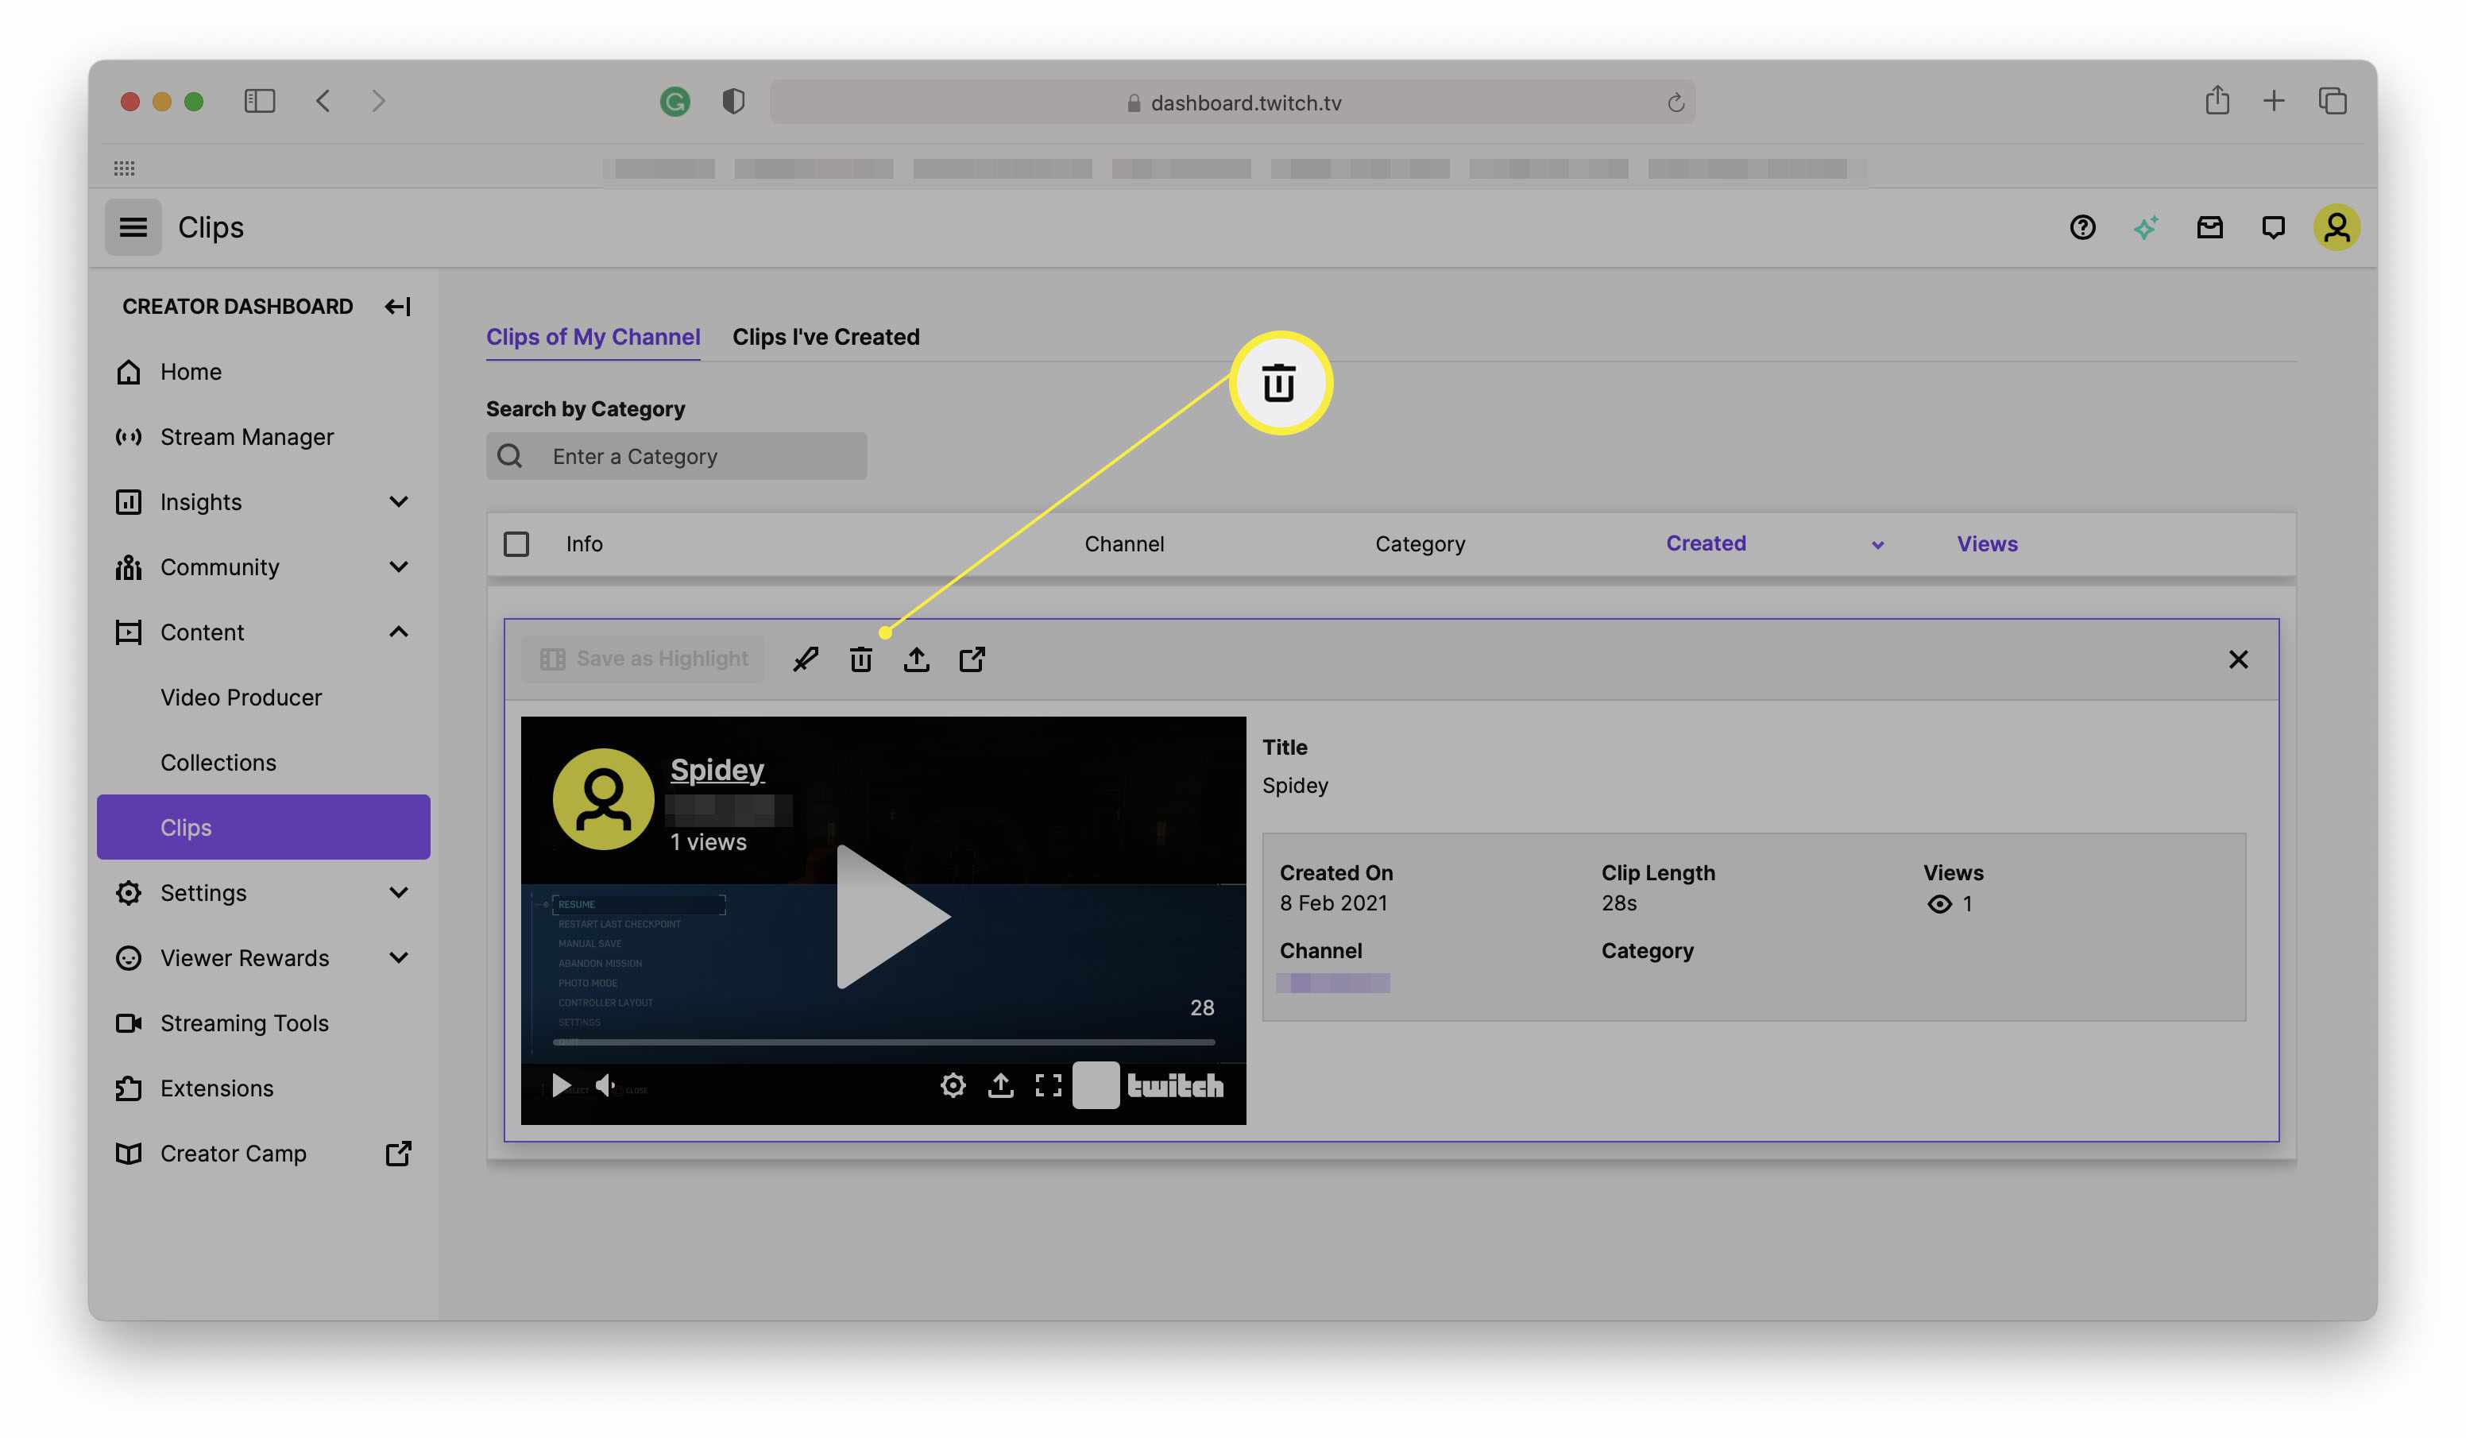Screen dimensions: 2466x1438
Task: Switch to Clips of My Channel tab
Action: click(x=592, y=335)
